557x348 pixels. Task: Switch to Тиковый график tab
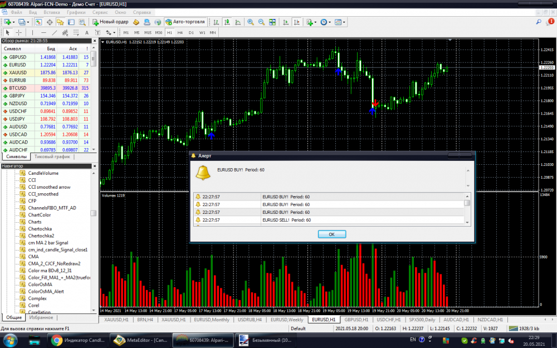click(x=52, y=156)
